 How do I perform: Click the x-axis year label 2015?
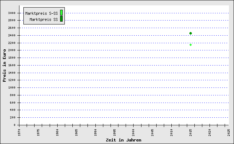point(191,132)
